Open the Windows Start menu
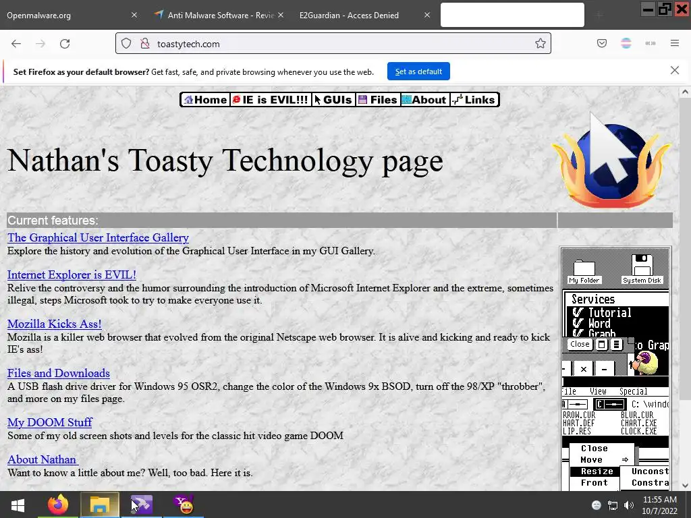 18,505
